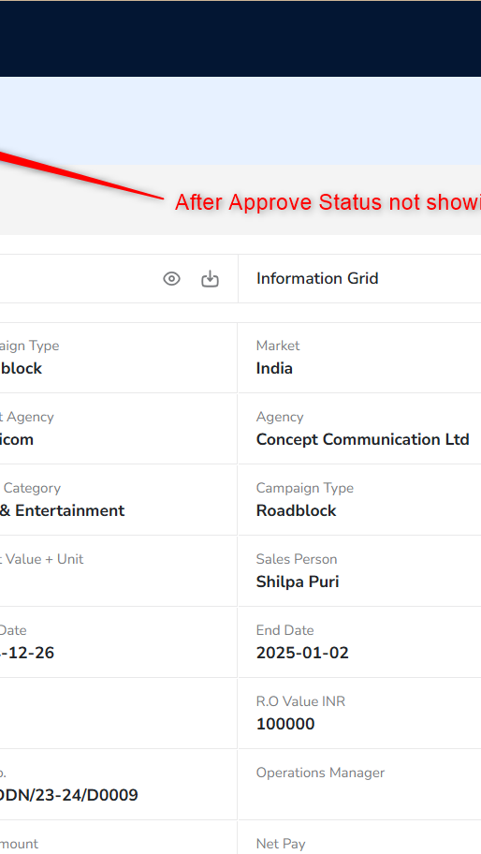Click the End Date field label
Screen dimensions: 481x854
[x=285, y=630]
